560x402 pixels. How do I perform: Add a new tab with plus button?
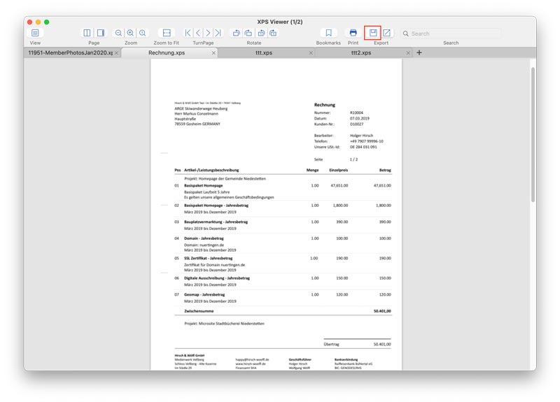pos(419,52)
